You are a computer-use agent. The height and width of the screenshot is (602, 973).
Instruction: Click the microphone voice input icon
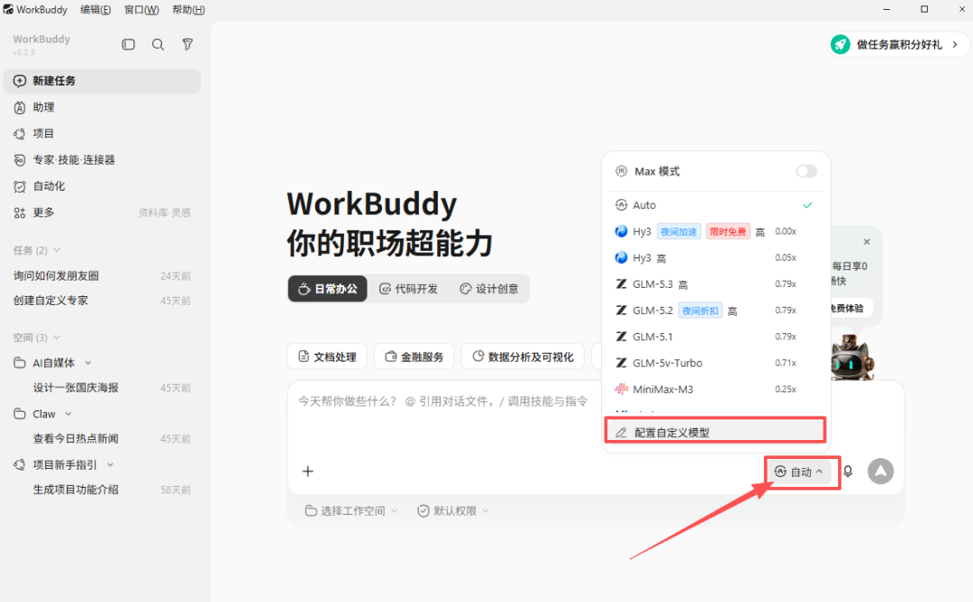point(848,472)
